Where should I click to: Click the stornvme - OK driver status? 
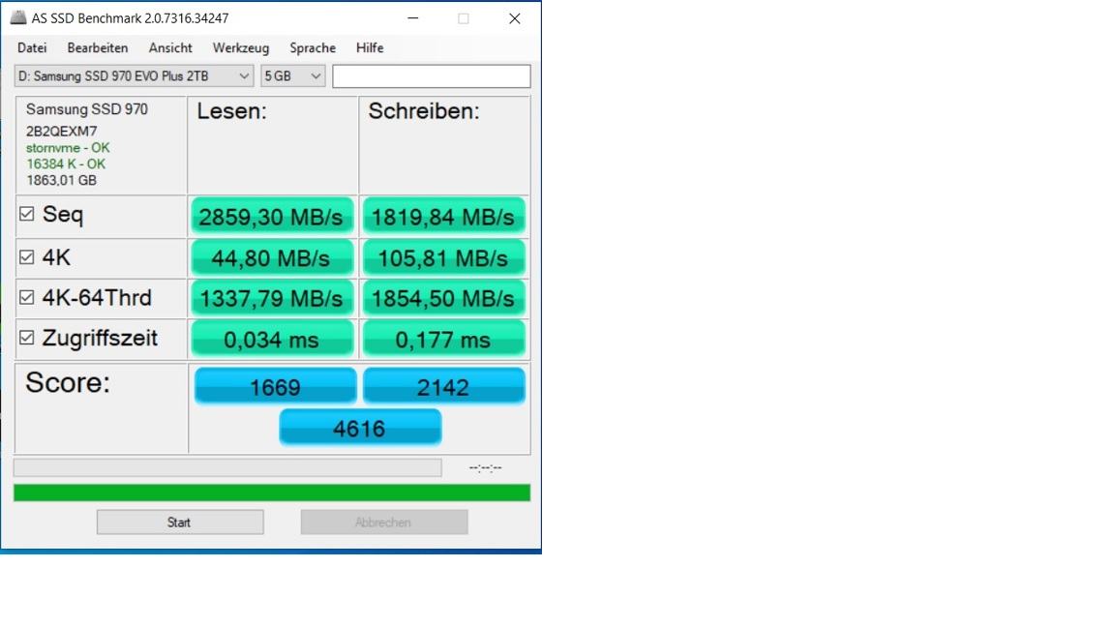coord(68,148)
